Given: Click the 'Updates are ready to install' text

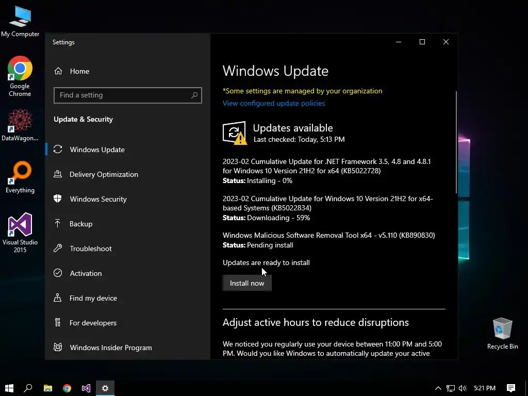Looking at the screenshot, I should coord(266,262).
